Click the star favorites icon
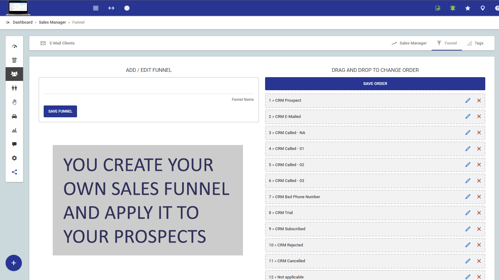Screen dimensions: 499x280 pyautogui.click(x=468, y=8)
